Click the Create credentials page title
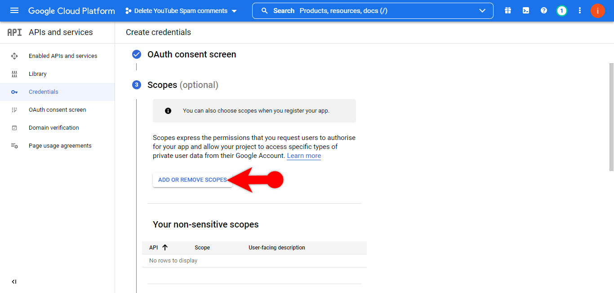The width and height of the screenshot is (614, 293). click(x=158, y=32)
